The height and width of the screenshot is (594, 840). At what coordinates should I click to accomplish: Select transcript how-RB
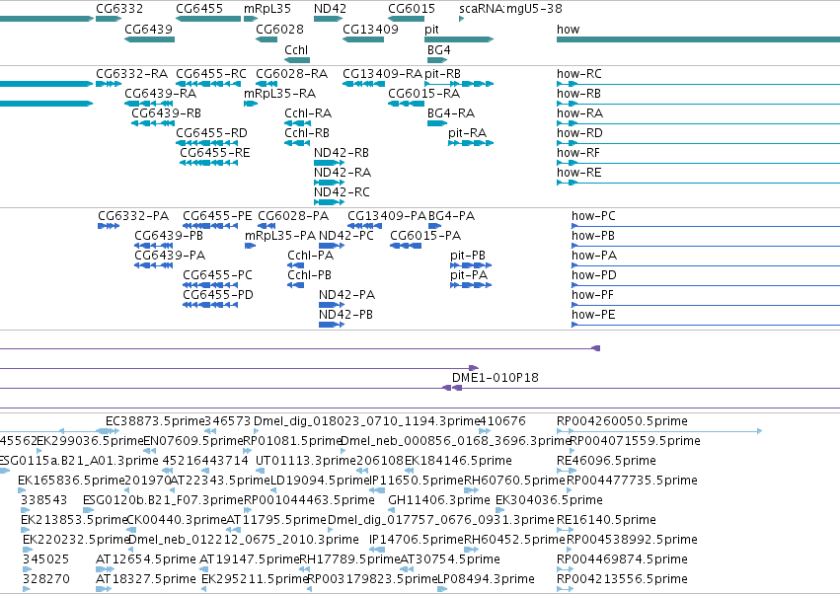click(578, 93)
